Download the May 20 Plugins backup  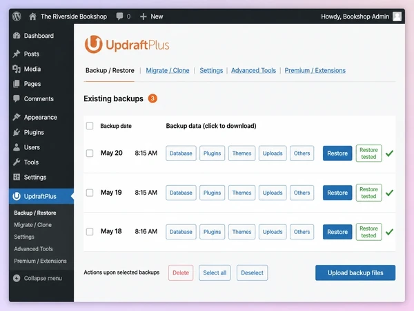click(212, 153)
